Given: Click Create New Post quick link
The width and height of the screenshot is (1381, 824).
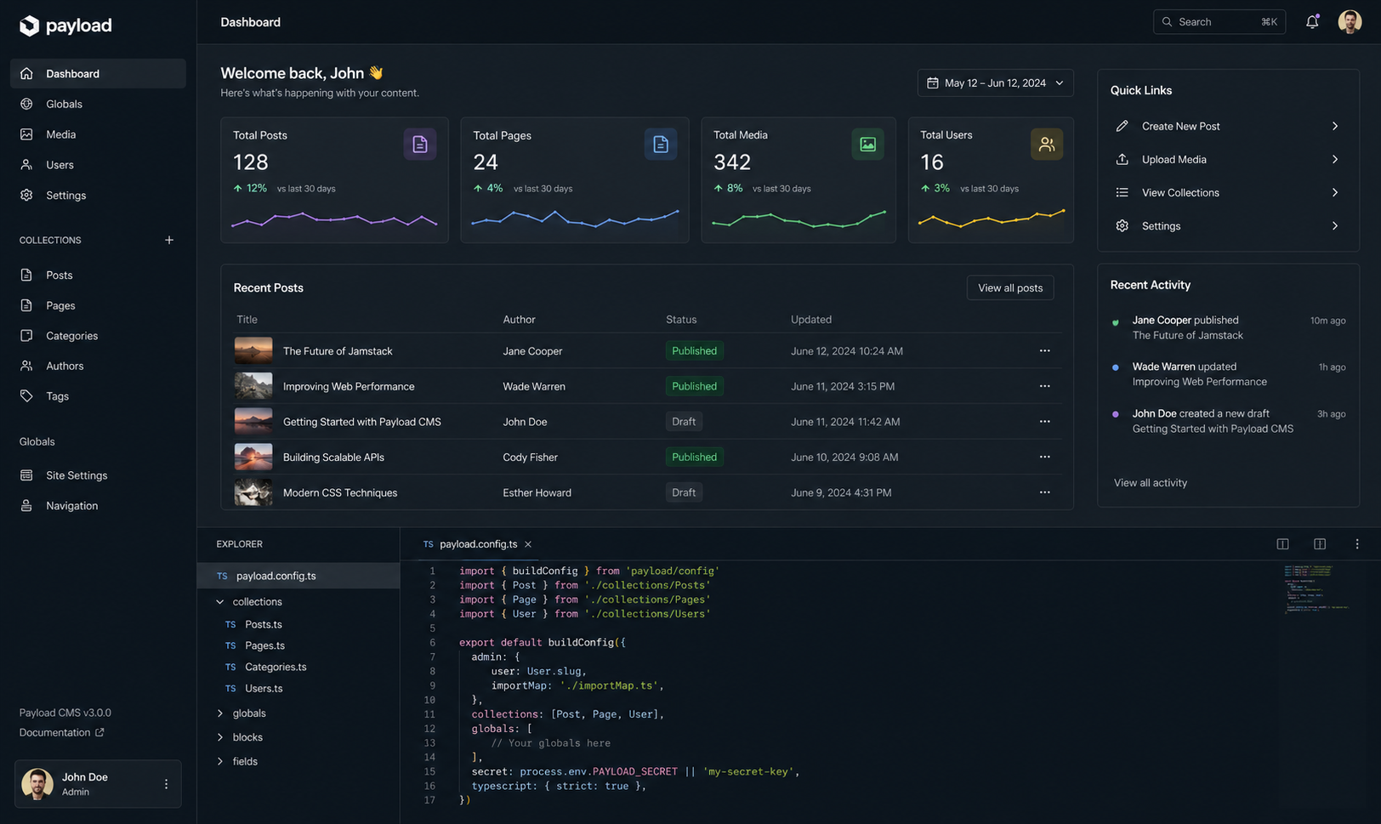Looking at the screenshot, I should point(1228,126).
